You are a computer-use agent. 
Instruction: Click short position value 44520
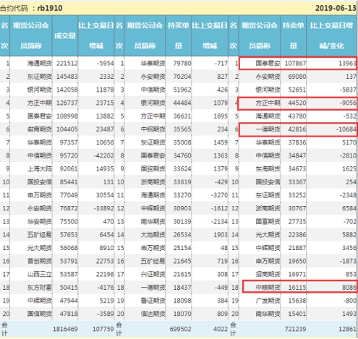pyautogui.click(x=297, y=103)
